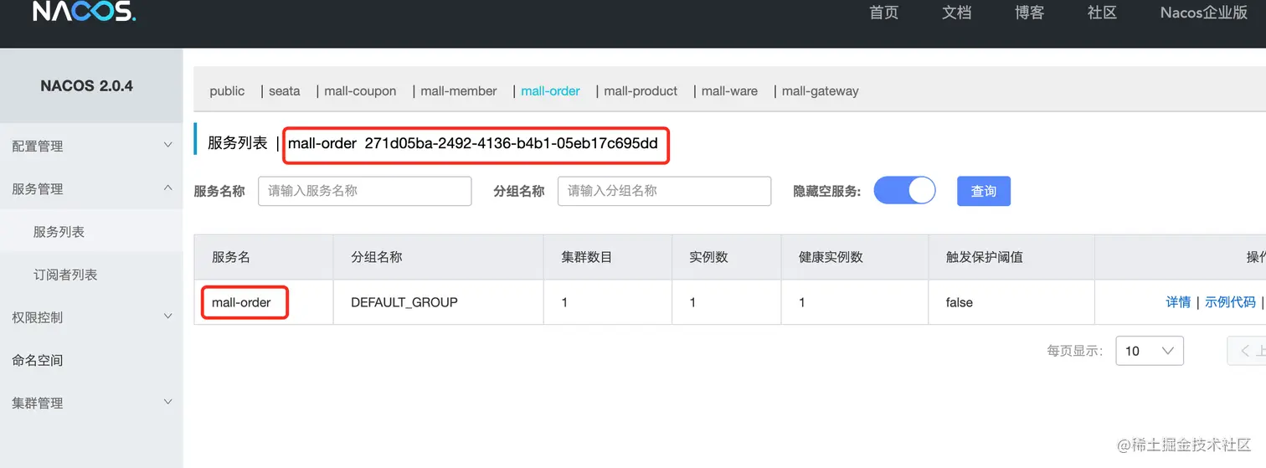Open the Nacos企业版 nav link
1266x468 pixels.
tap(1203, 13)
